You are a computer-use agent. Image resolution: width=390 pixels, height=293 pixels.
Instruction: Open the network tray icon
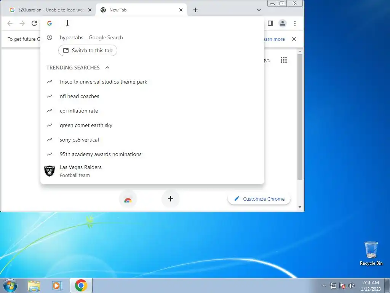coord(333,286)
